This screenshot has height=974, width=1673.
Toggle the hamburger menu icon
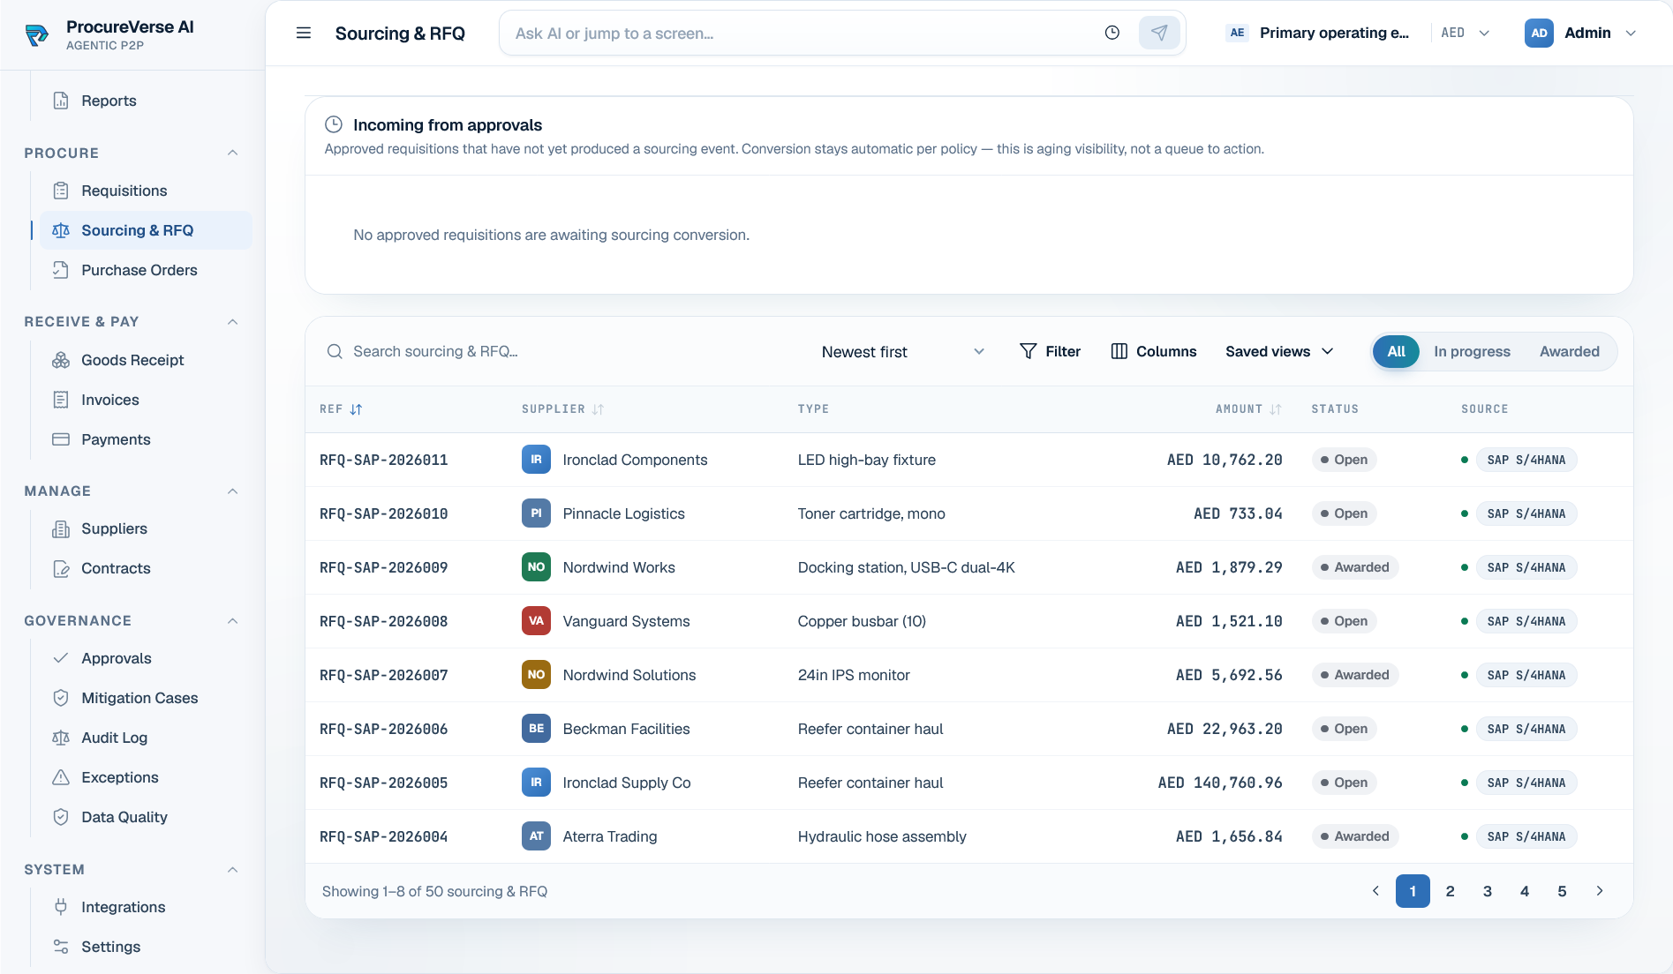(x=304, y=34)
